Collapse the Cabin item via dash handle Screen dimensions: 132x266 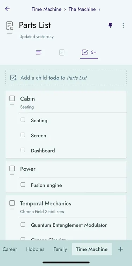click(x=12, y=104)
